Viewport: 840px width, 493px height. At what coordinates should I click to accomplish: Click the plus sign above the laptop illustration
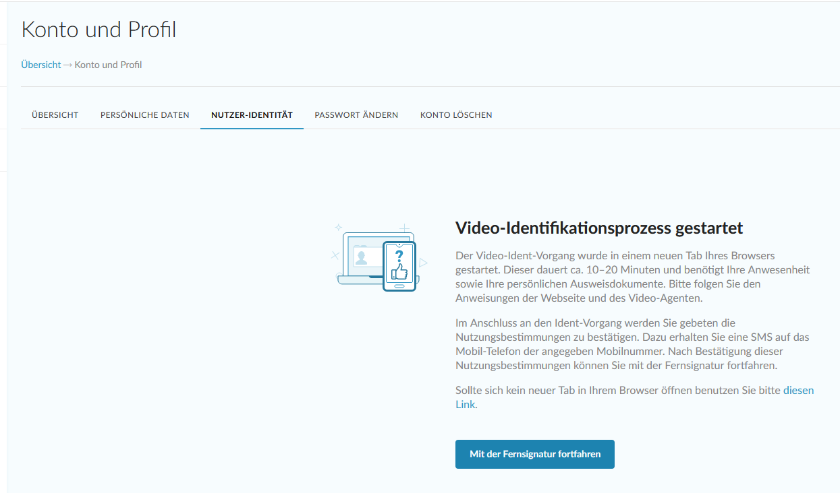(403, 228)
